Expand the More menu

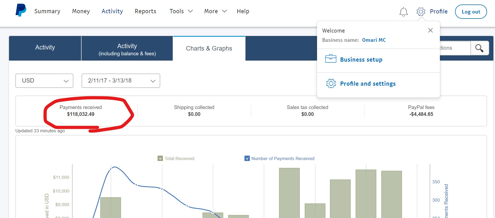[x=216, y=11]
